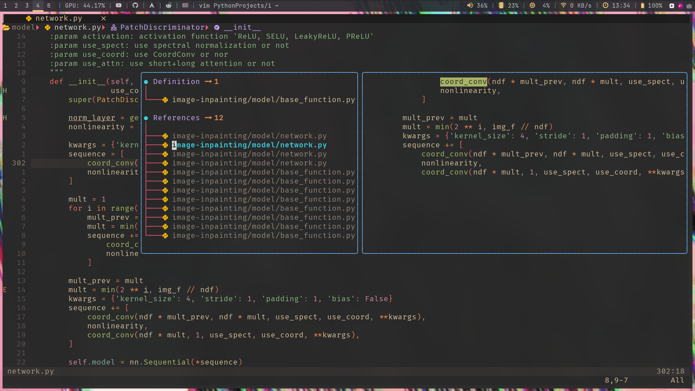This screenshot has height=391, width=695.
Task: Click the newspaper icon in top bar
Action: point(185,5)
